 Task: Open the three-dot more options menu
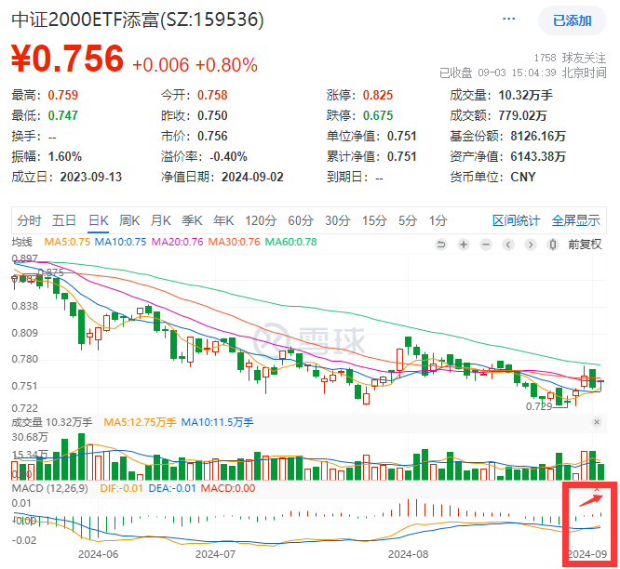coord(508,19)
